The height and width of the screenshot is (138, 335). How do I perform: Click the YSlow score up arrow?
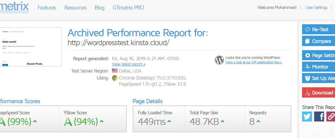tap(102, 121)
